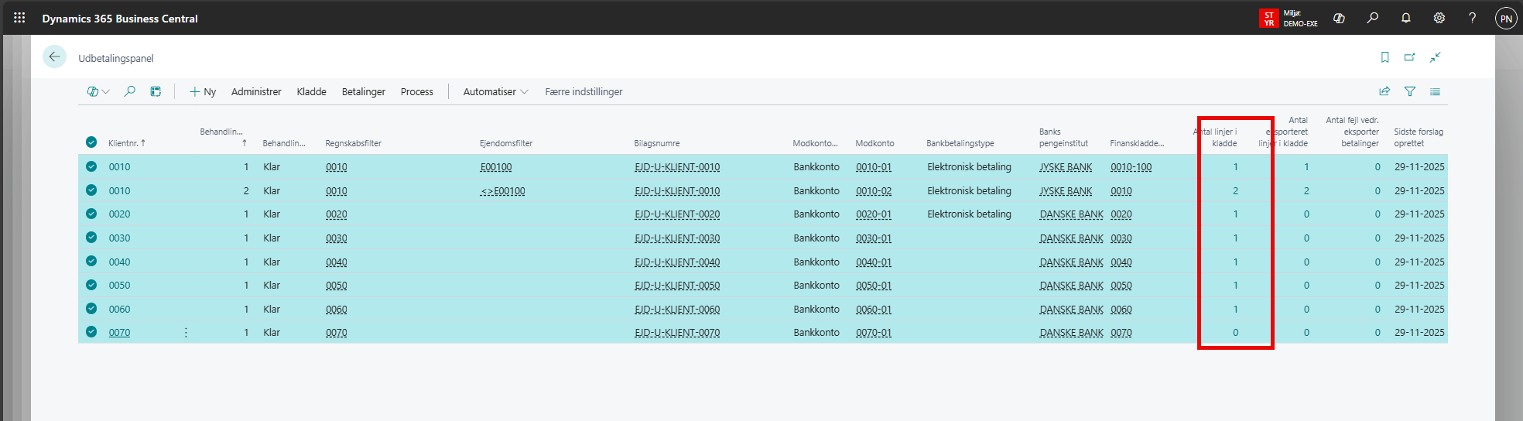
Task: Expand the Copilot dropdown in action bar
Action: click(x=98, y=91)
